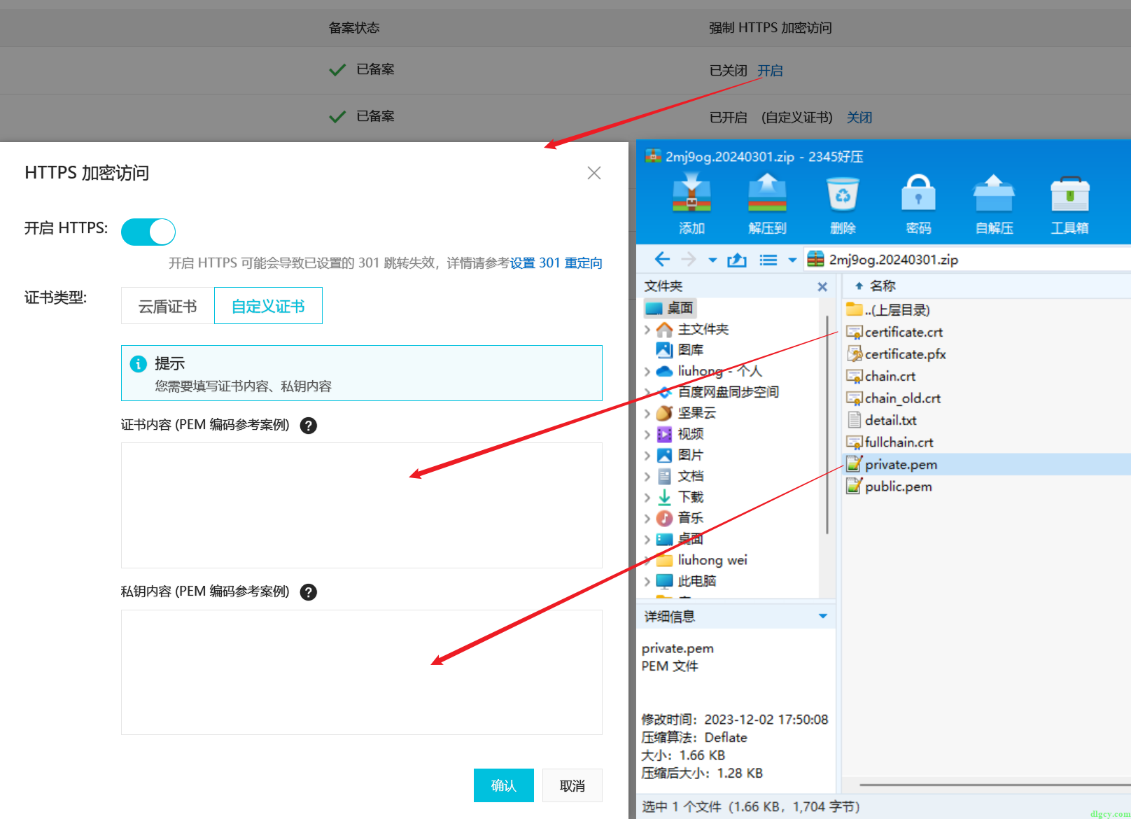1131x819 pixels.
Task: Click the 2mj9og.20240301.zip address path
Action: point(893,260)
